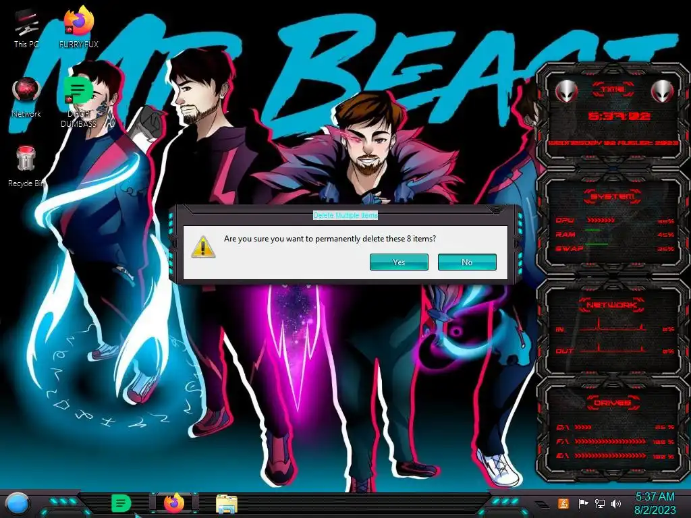Image resolution: width=691 pixels, height=518 pixels.
Task: Click the TIME widget header
Action: tap(613, 90)
